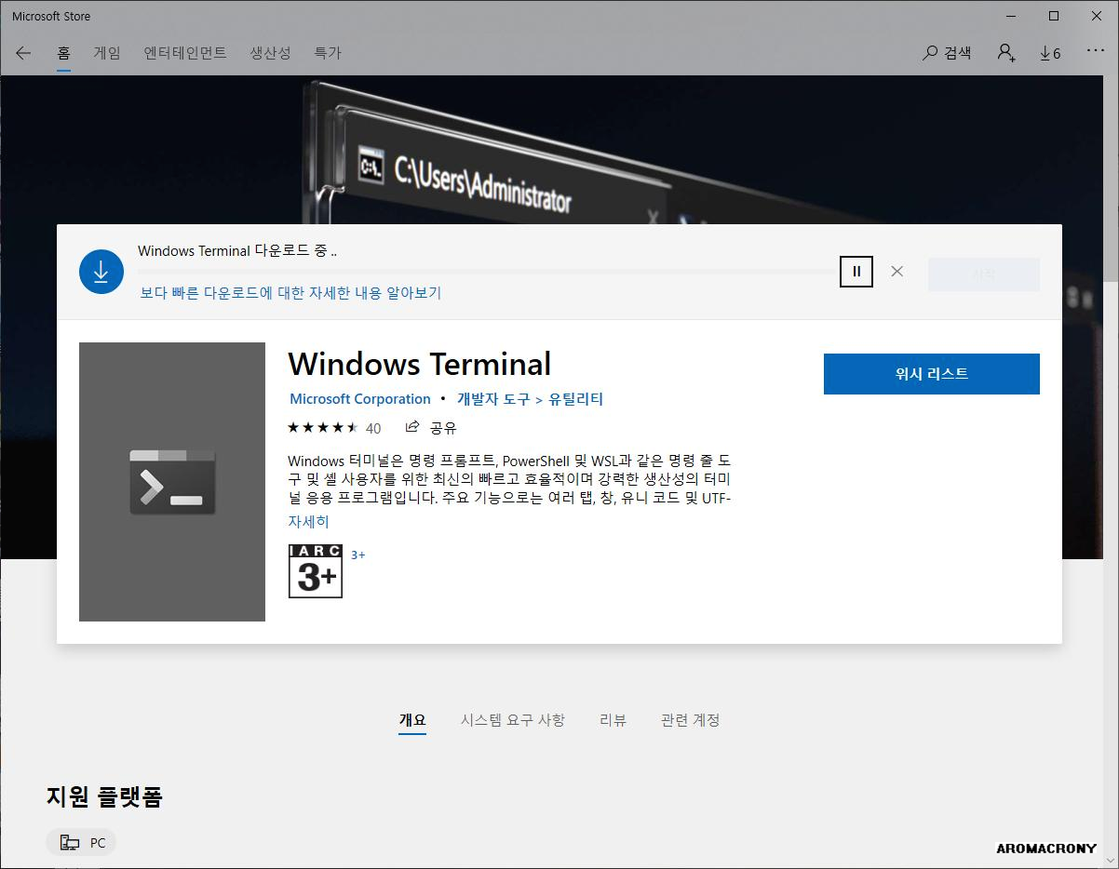Maximize the Microsoft Store window
Screen dimensions: 1119x869
[x=1054, y=16]
